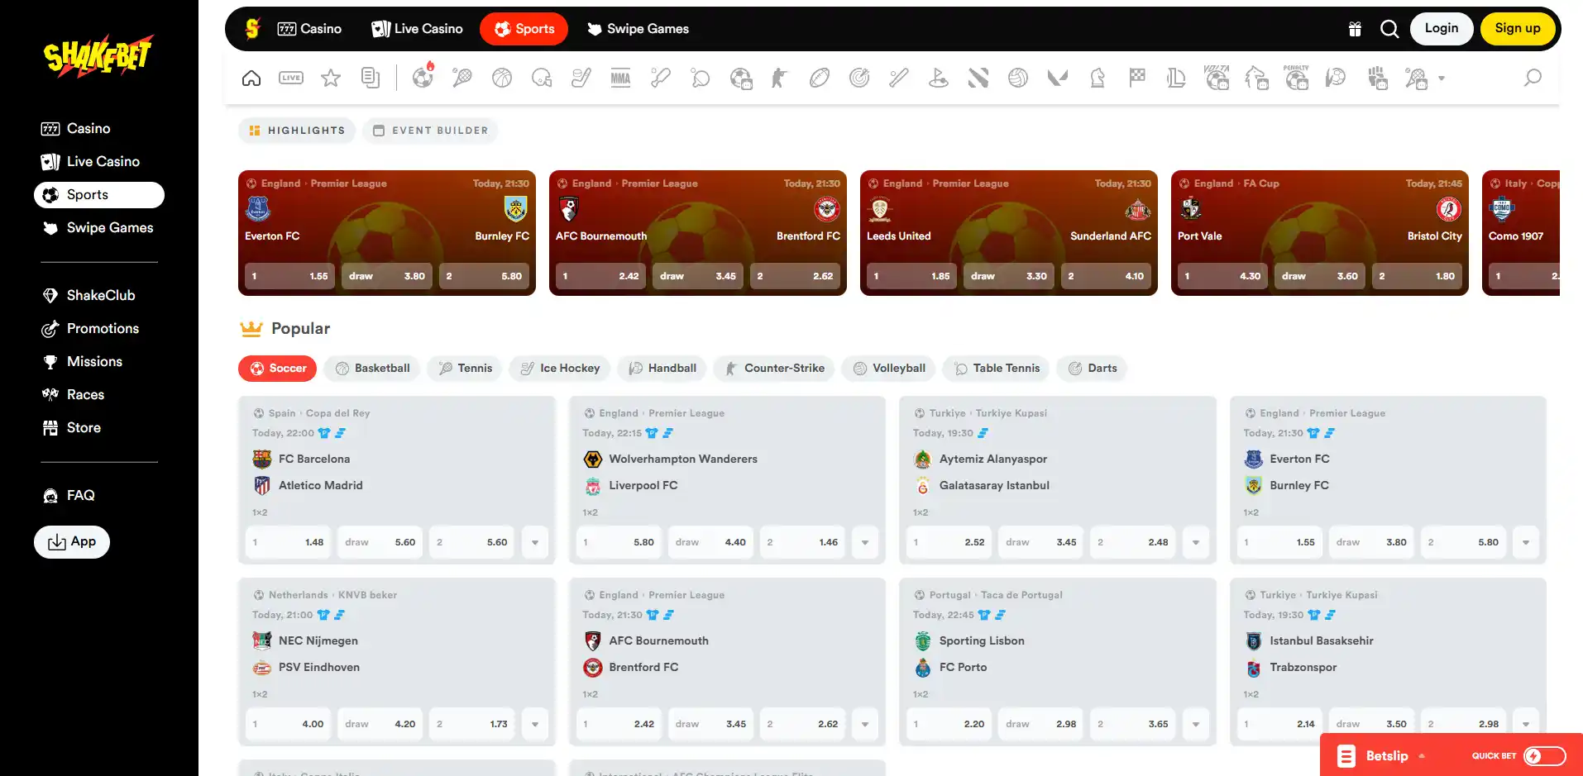Open the sports home icon
This screenshot has height=776, width=1583.
251,78
